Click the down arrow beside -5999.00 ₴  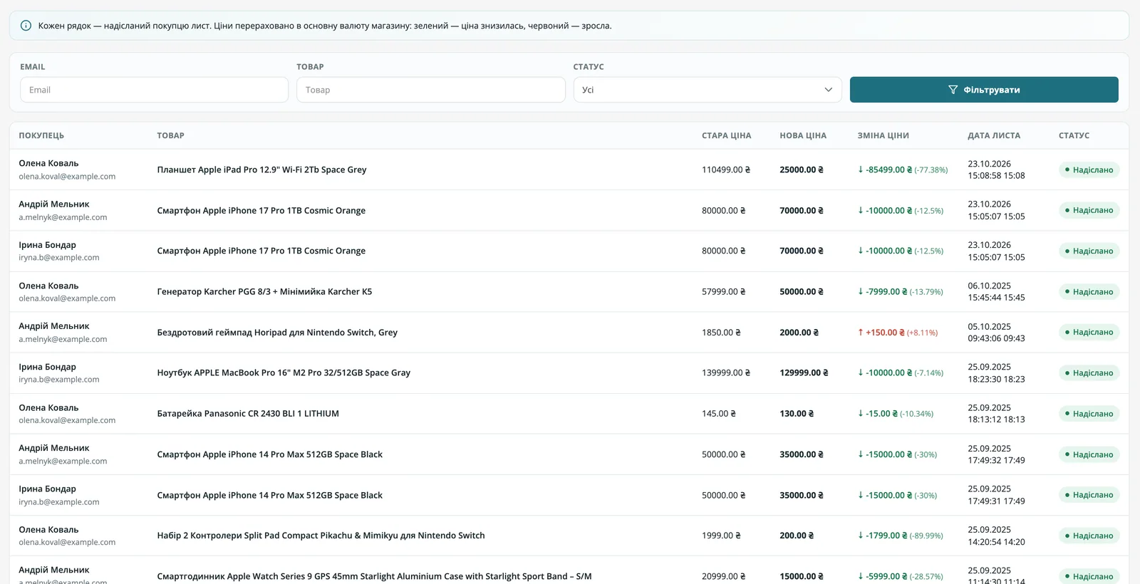coord(861,576)
